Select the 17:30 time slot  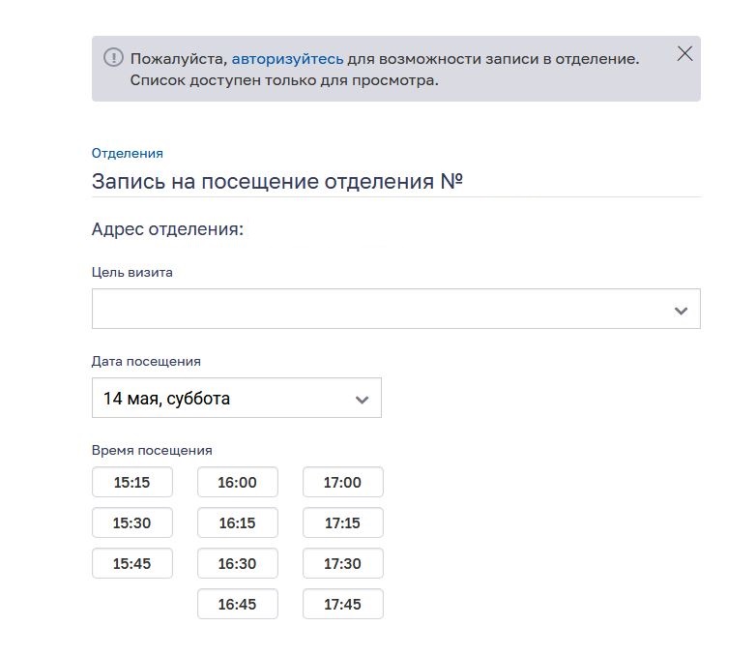tap(343, 563)
